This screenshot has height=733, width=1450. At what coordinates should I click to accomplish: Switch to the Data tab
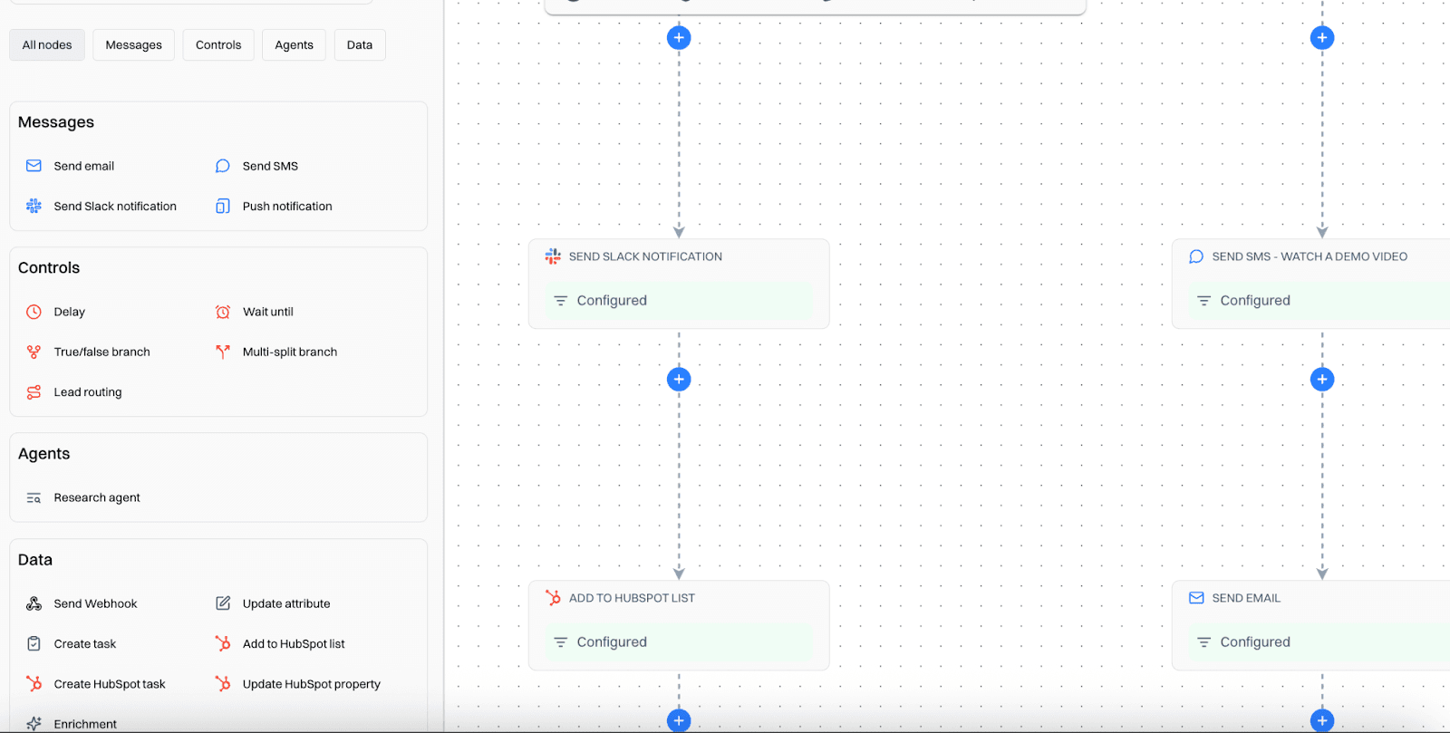coord(360,45)
